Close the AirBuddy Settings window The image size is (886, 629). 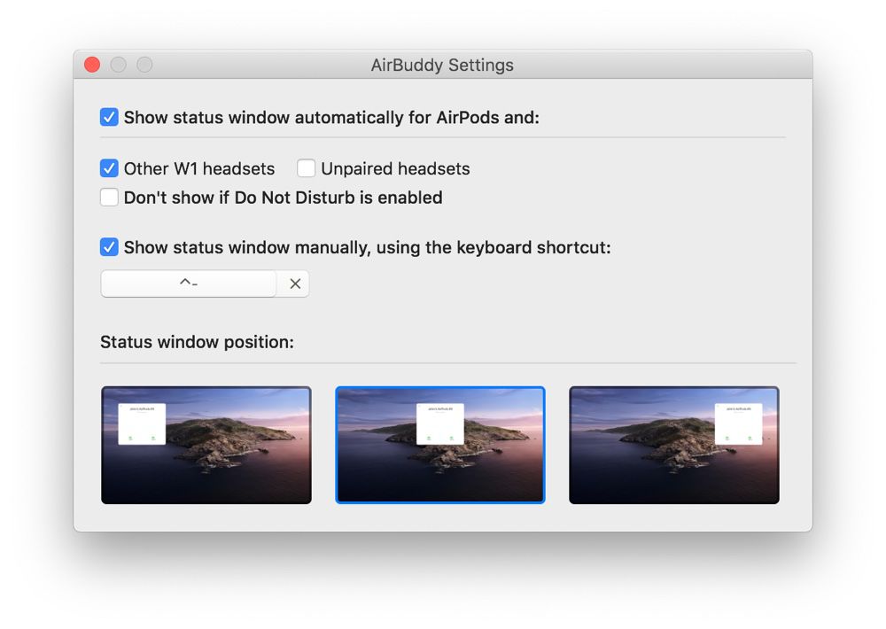(92, 65)
